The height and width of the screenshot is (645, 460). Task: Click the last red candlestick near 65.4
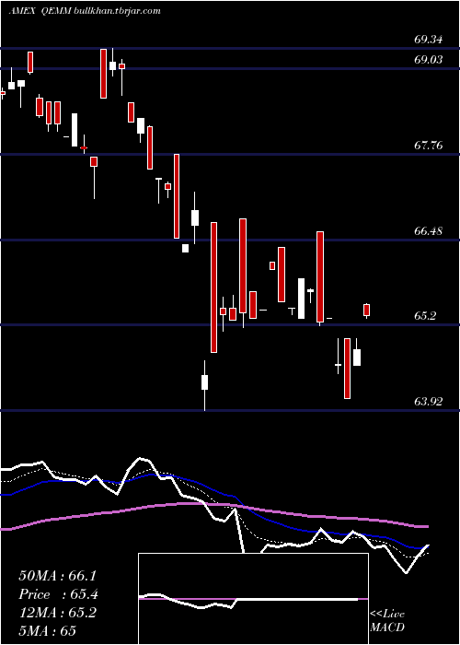(x=366, y=311)
